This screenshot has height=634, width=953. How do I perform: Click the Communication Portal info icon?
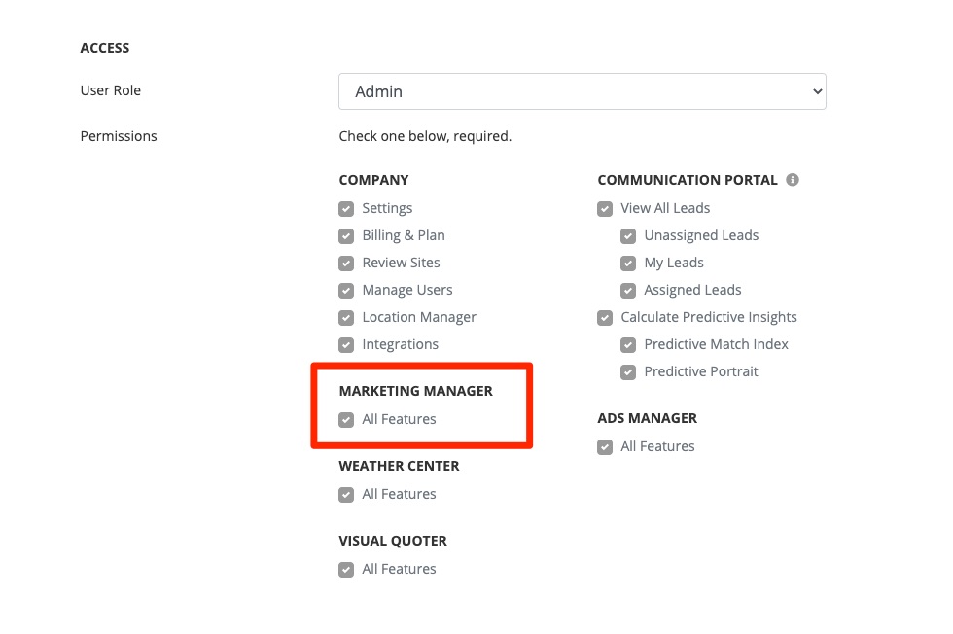pos(793,180)
